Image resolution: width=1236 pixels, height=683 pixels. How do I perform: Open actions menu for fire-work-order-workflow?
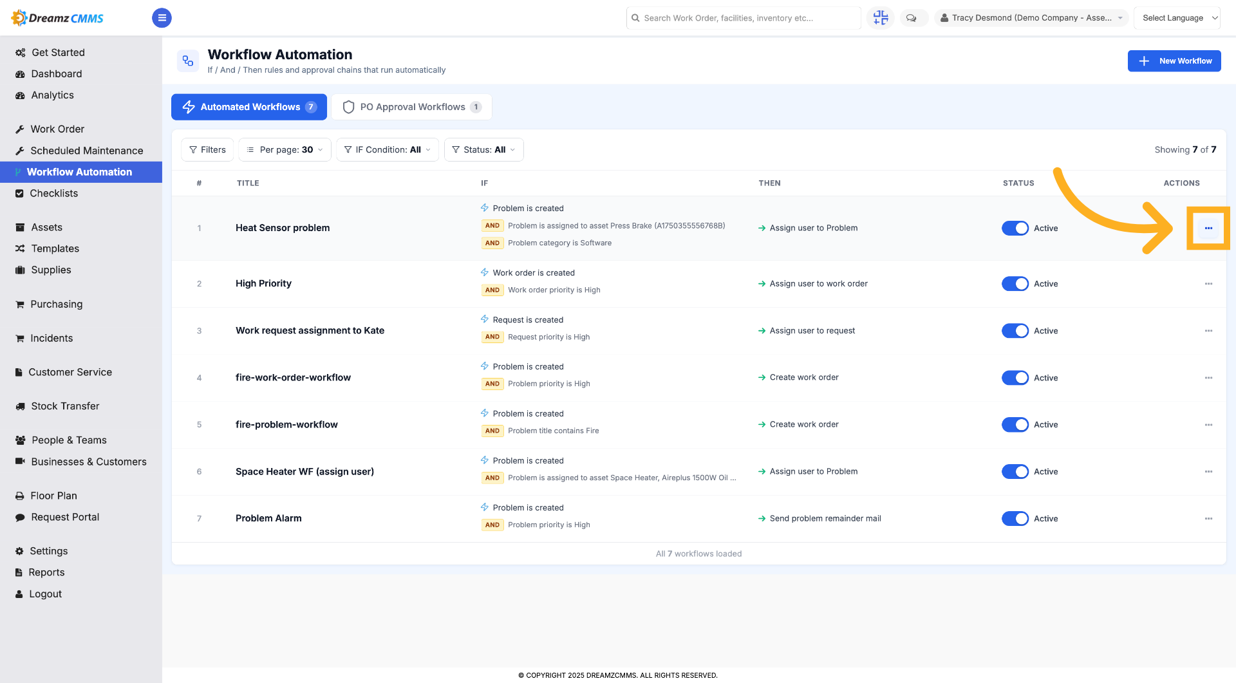pos(1208,378)
